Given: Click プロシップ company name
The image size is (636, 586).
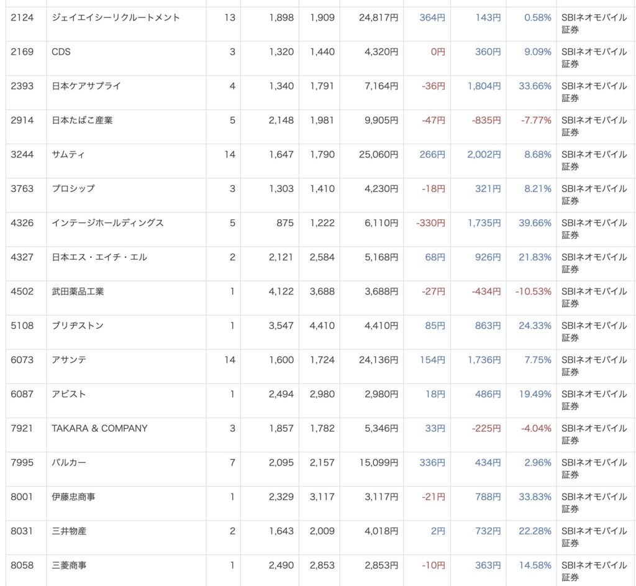Looking at the screenshot, I should tap(73, 189).
